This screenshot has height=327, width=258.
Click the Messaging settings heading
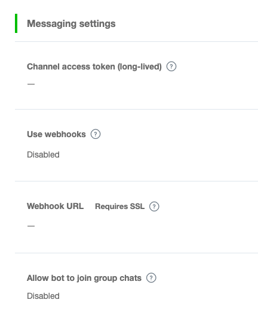(71, 23)
